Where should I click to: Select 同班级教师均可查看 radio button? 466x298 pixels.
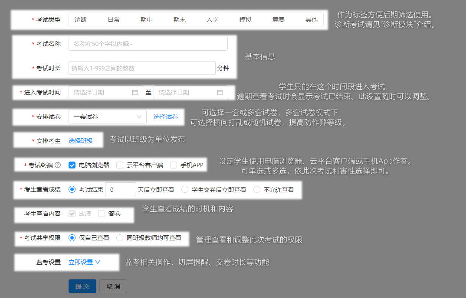click(120, 238)
